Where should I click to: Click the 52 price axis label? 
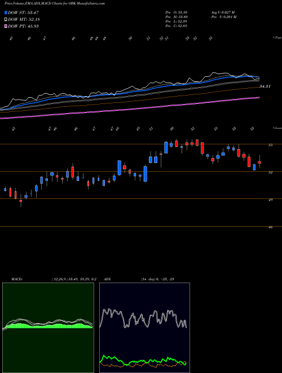[270, 172]
